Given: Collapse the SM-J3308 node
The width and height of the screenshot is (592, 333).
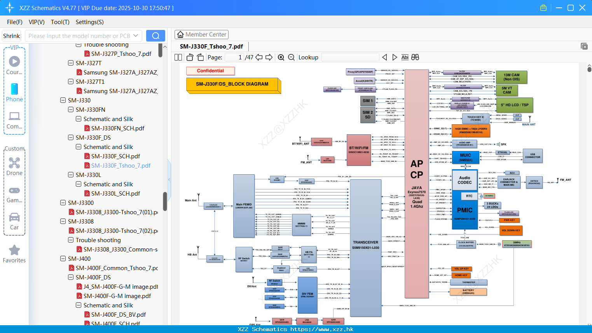Looking at the screenshot, I should (x=63, y=221).
